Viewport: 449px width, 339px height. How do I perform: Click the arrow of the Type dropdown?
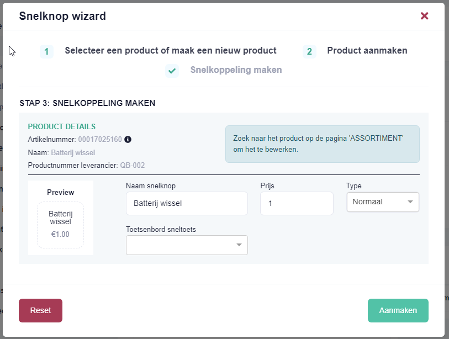(x=410, y=202)
